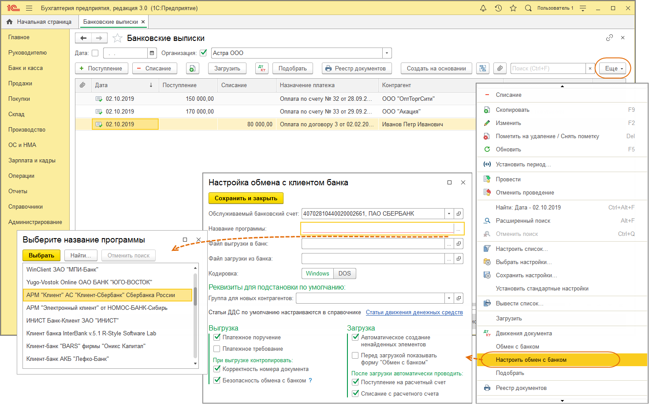Click the help question mark near Безопасность
649x404 pixels.
click(310, 380)
